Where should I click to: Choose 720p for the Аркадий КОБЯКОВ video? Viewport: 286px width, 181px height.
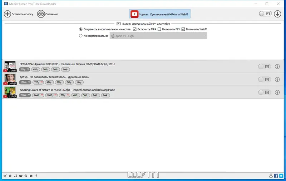(x=24, y=69)
